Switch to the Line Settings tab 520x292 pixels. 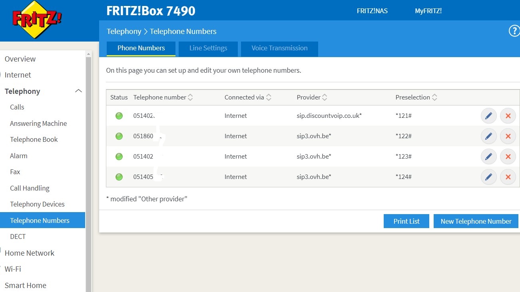(x=208, y=48)
